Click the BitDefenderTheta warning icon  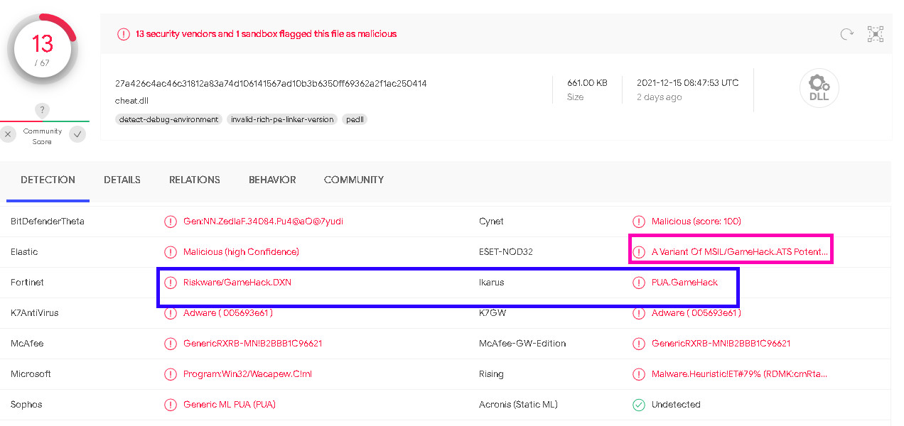click(x=171, y=222)
